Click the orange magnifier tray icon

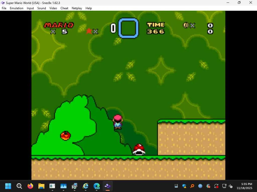click(192, 186)
